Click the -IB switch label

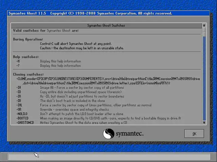19,101
